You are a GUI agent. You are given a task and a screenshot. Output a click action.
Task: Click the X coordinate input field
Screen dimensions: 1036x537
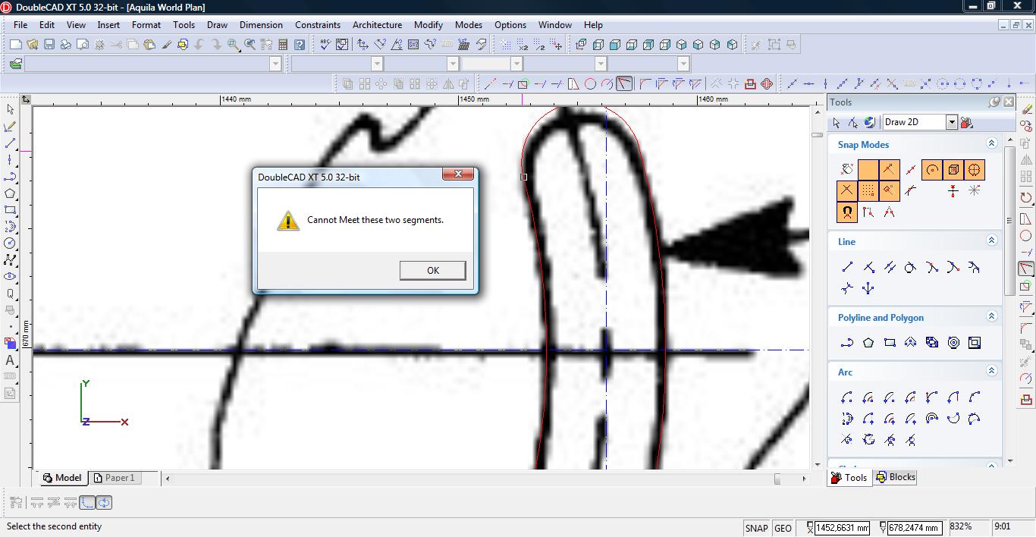[841, 528]
